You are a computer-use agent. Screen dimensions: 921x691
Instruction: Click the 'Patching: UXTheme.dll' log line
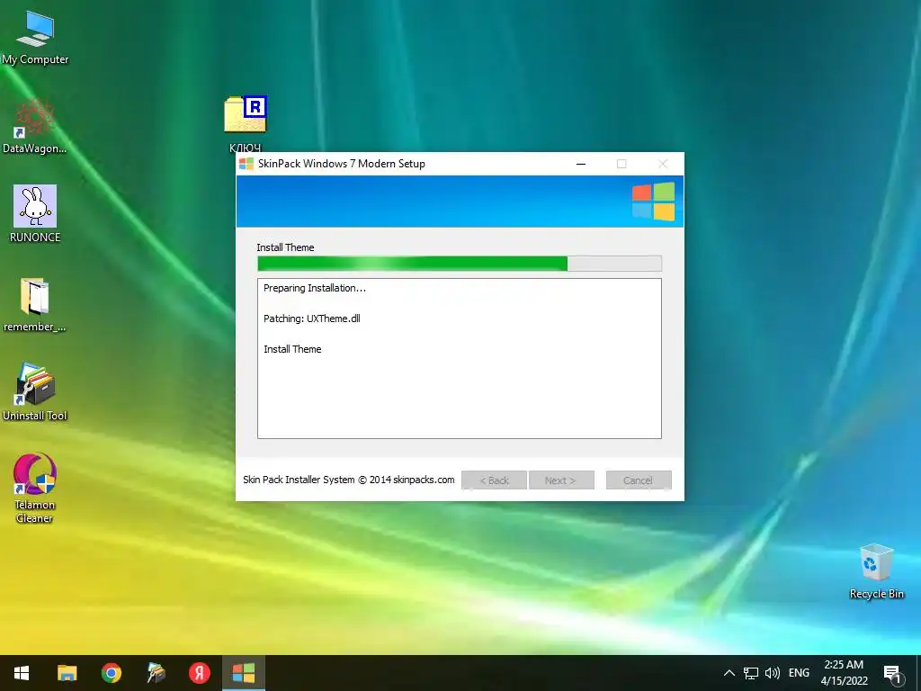tap(312, 319)
